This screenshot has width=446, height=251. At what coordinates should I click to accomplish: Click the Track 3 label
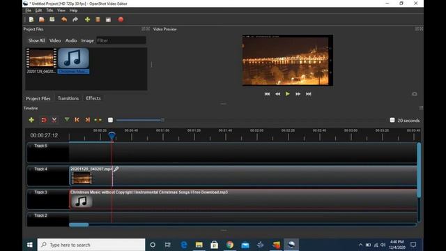(x=40, y=192)
